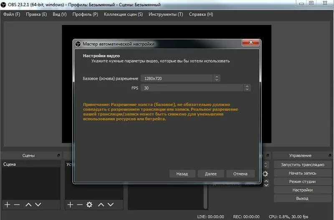Click the OBS logo in the main window title bar
Viewport: 334px width, 220px height.
click(3, 5)
